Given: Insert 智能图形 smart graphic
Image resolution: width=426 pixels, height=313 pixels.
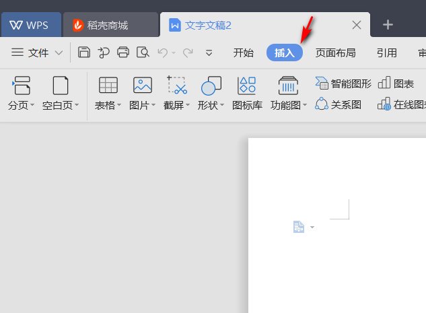Looking at the screenshot, I should point(343,83).
